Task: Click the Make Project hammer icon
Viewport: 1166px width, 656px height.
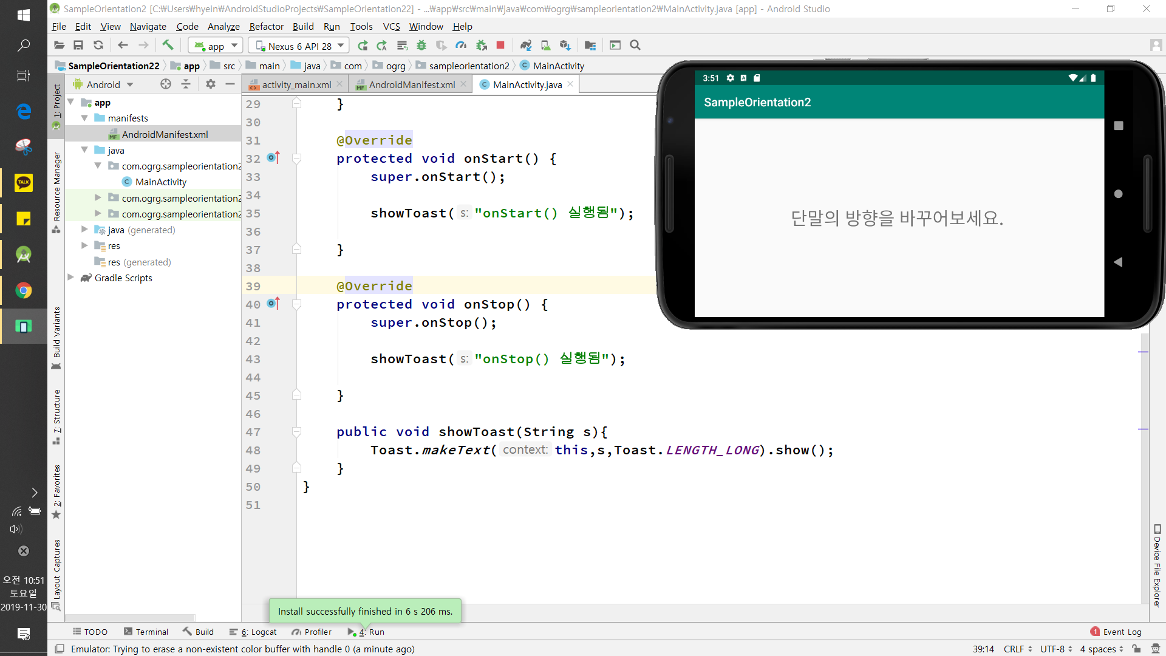Action: [168, 46]
